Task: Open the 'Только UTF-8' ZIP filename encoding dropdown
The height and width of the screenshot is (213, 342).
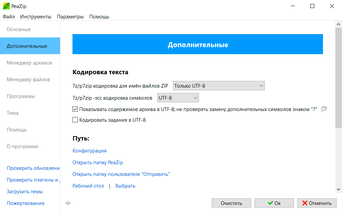Action: point(219,86)
